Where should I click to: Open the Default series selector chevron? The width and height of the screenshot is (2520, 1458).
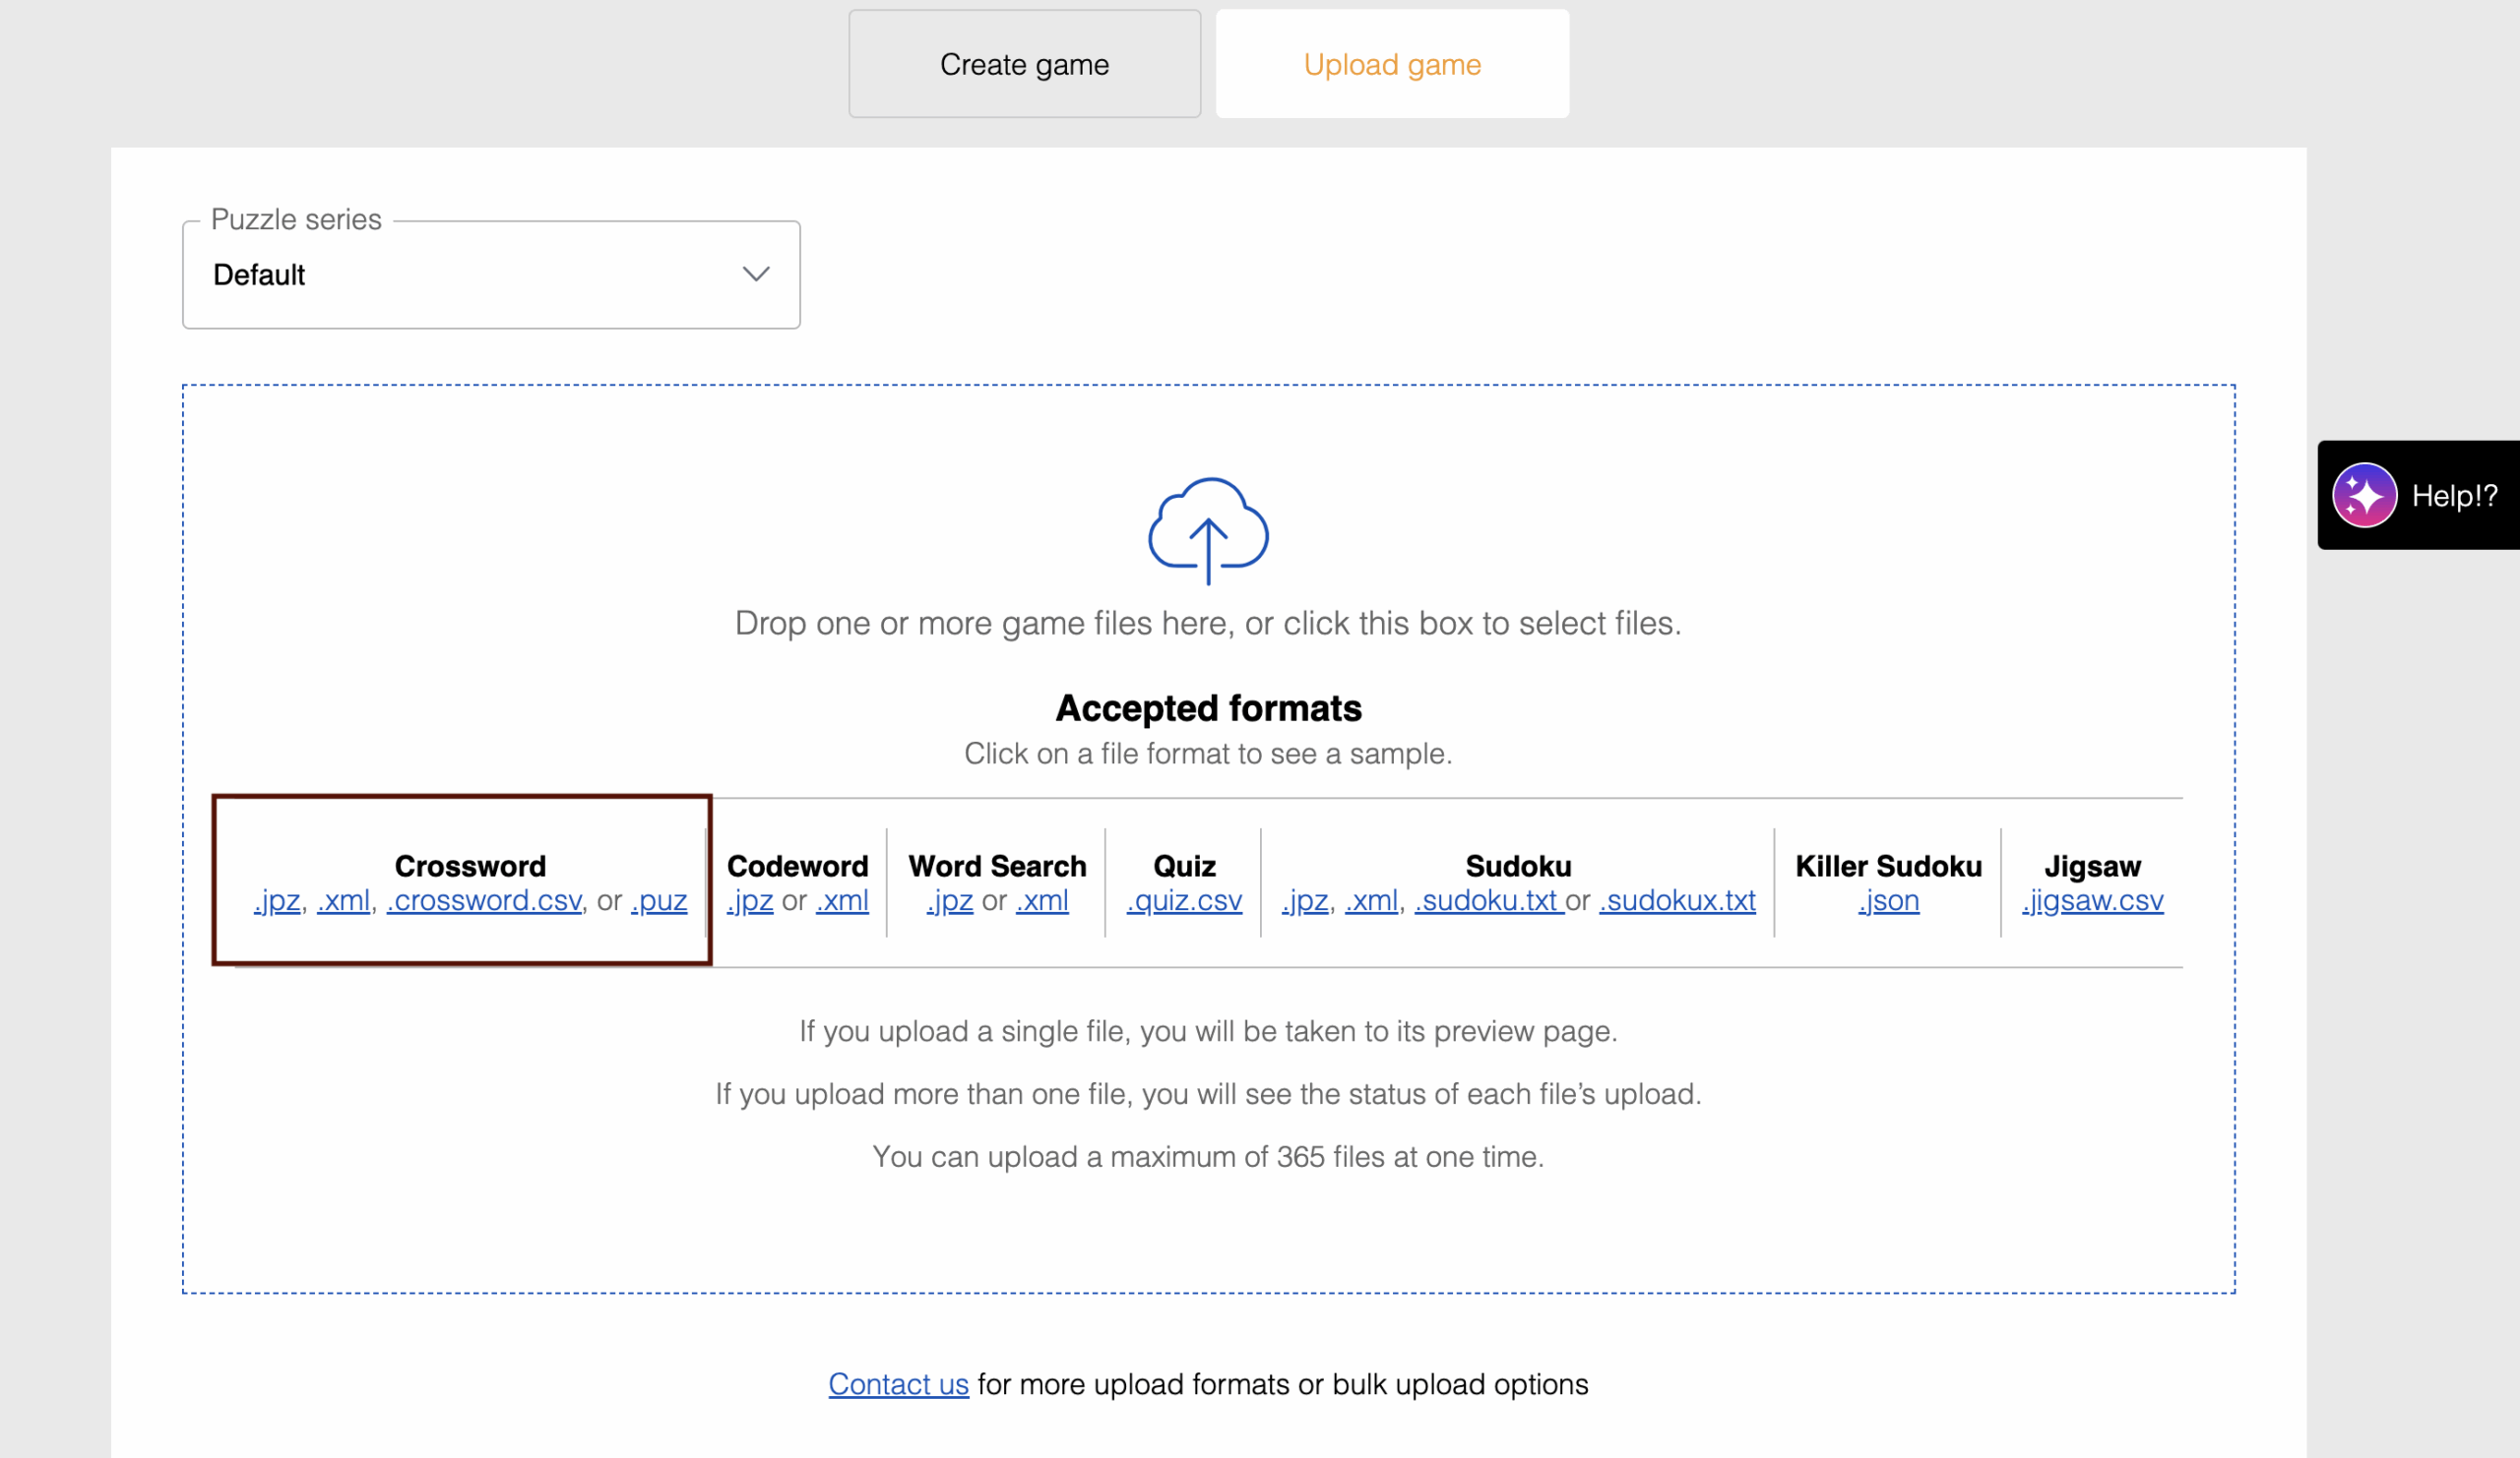coord(755,274)
